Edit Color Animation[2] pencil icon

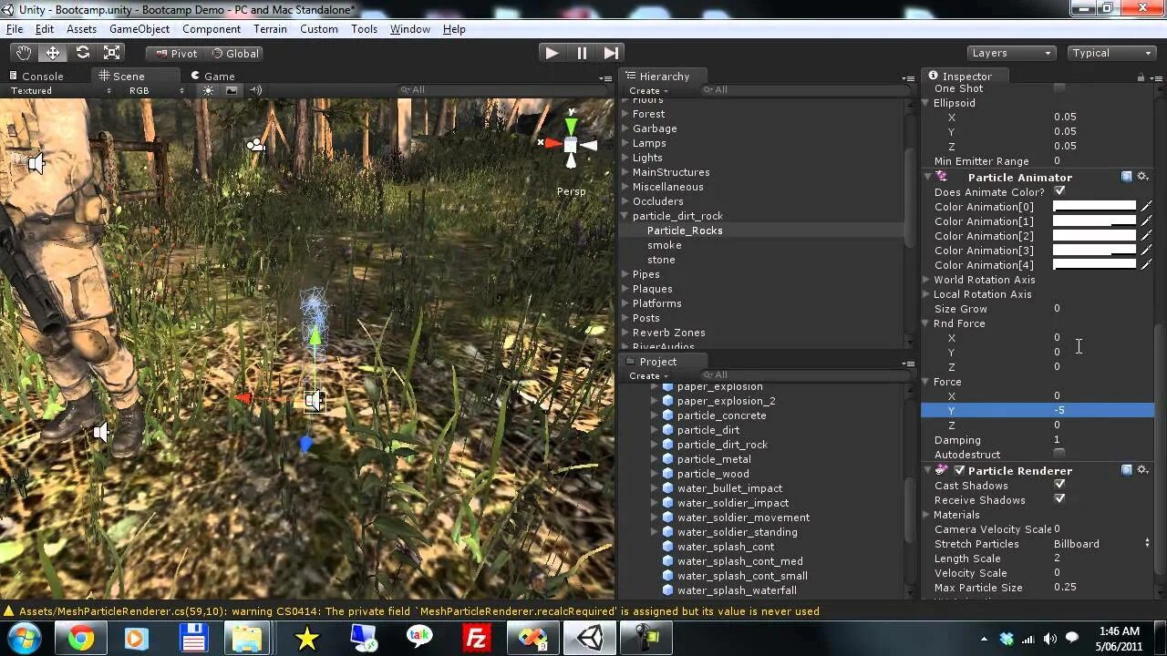pos(1146,236)
